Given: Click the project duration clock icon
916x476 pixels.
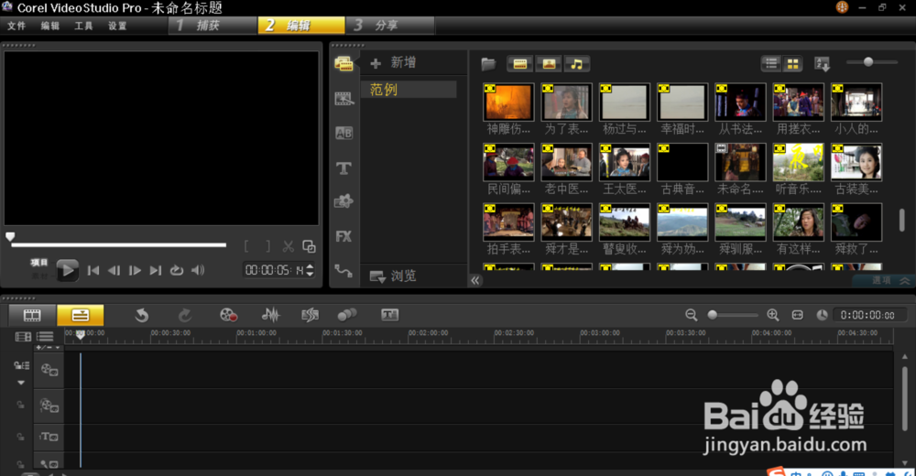Looking at the screenshot, I should pyautogui.click(x=822, y=316).
